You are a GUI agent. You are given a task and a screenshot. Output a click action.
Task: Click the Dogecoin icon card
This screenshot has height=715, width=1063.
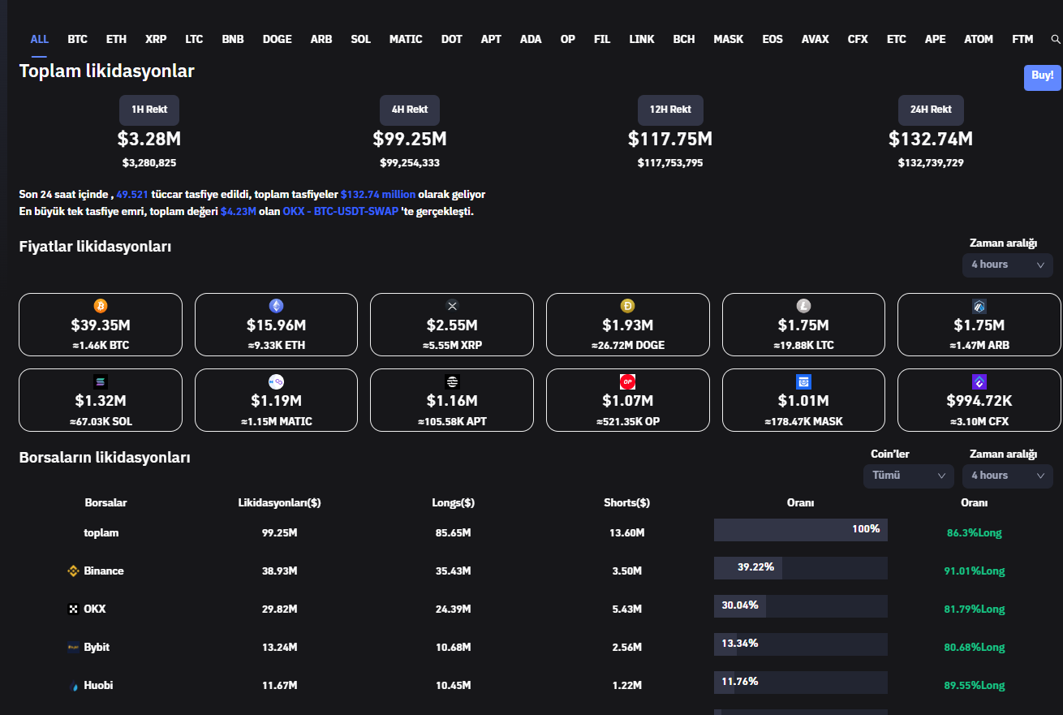[627, 306]
